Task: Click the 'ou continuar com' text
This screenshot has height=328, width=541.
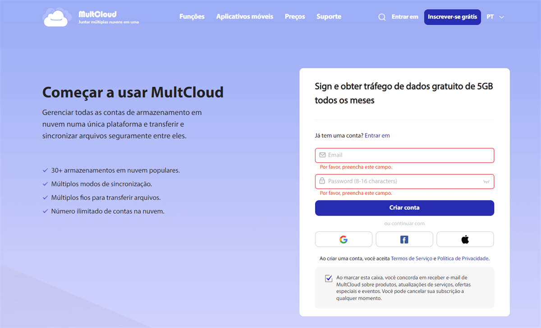Action: pyautogui.click(x=404, y=224)
